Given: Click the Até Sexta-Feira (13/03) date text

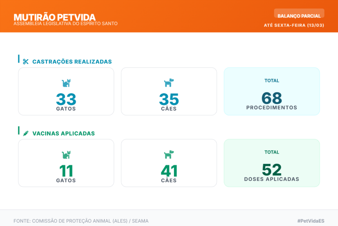Looking at the screenshot, I should (294, 25).
